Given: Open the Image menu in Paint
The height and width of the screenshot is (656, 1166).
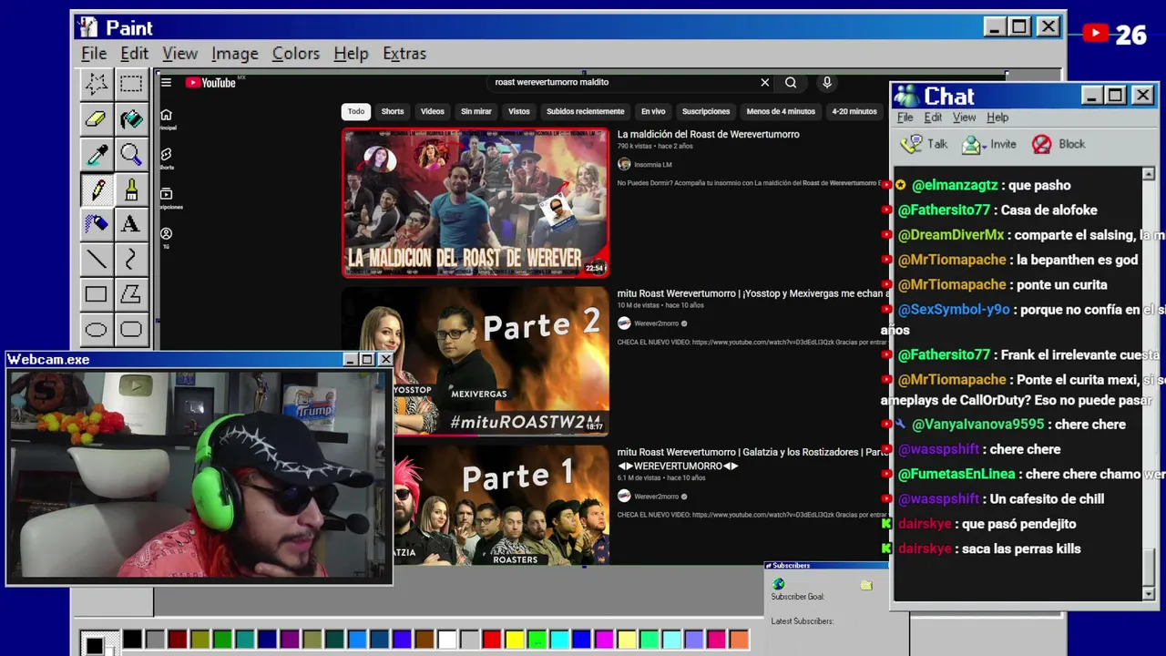Looking at the screenshot, I should 235,54.
